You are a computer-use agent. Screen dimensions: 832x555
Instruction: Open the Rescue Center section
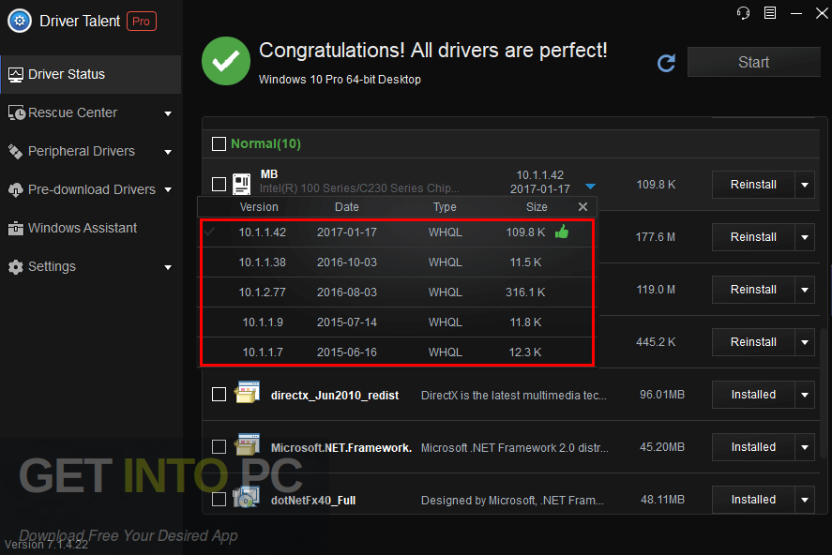90,112
